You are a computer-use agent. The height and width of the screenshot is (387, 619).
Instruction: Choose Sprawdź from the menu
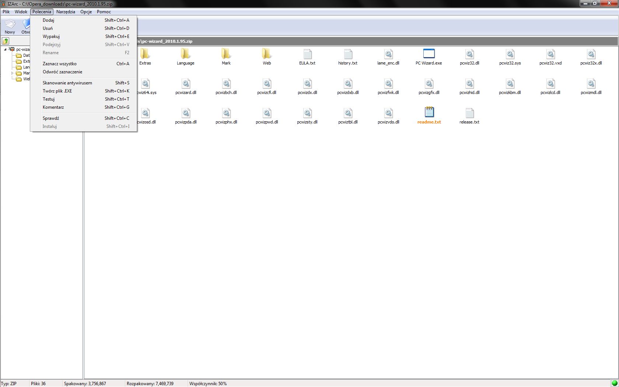pyautogui.click(x=84, y=118)
